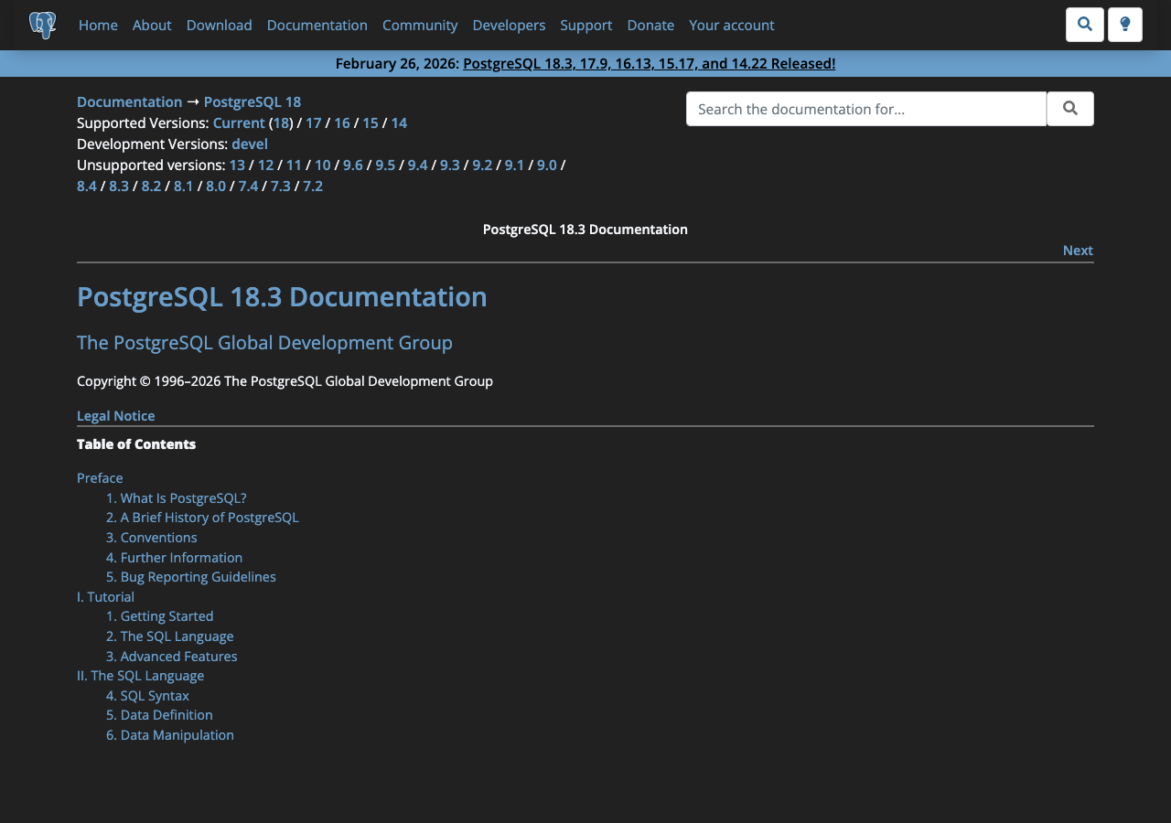Select the devel development version
Viewport: 1171px width, 823px height.
(x=249, y=144)
